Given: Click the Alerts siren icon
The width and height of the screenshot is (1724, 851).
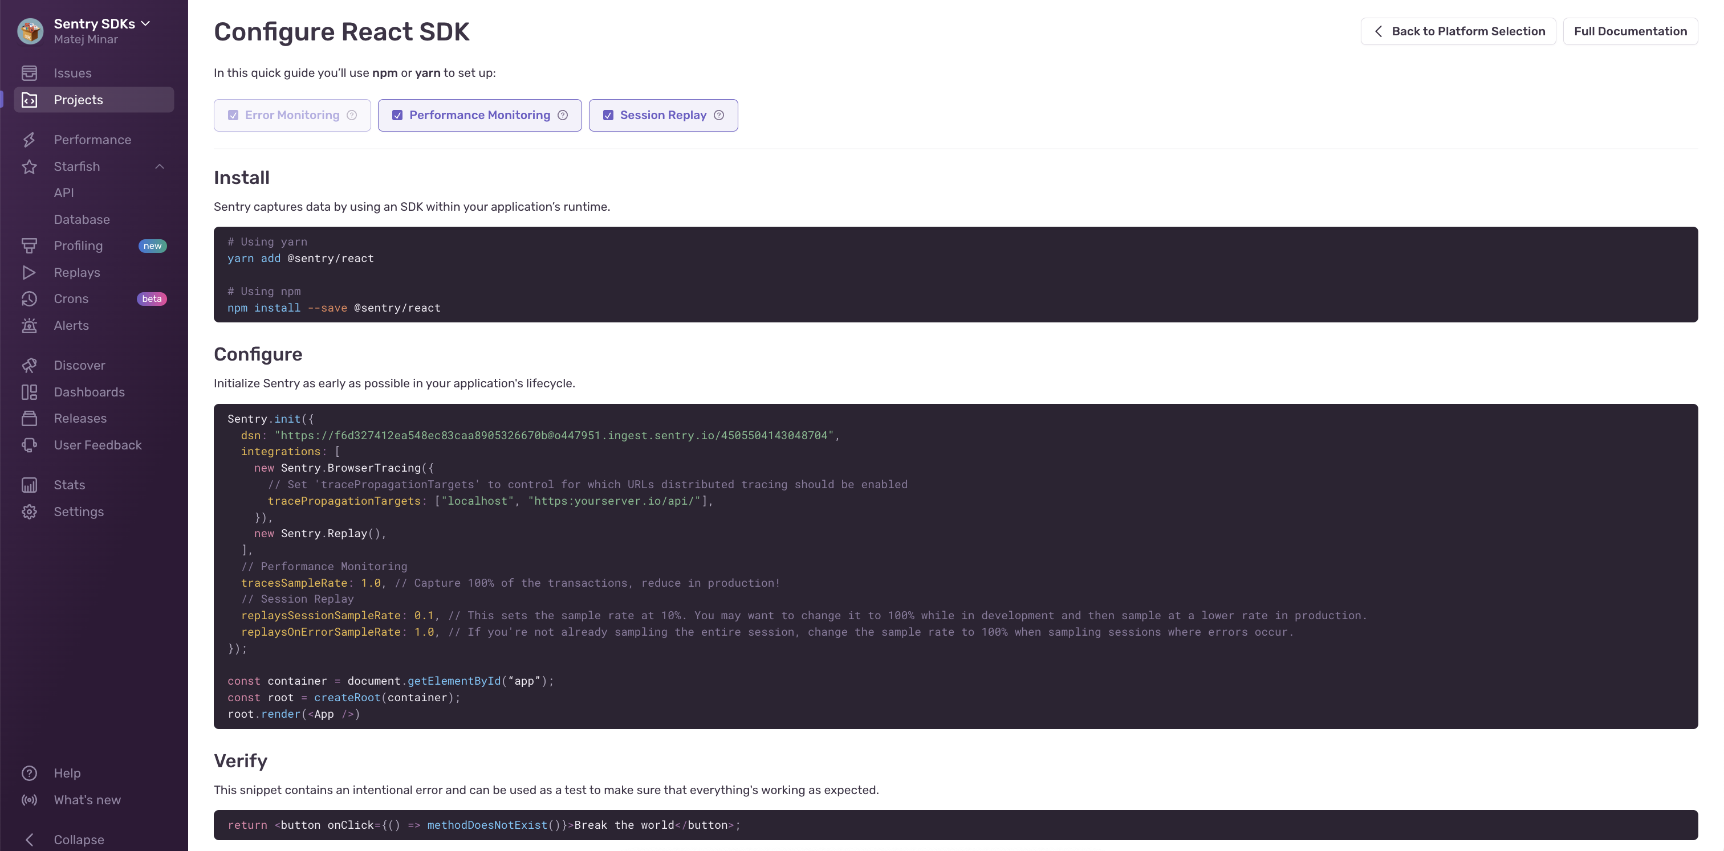Looking at the screenshot, I should click(x=30, y=326).
